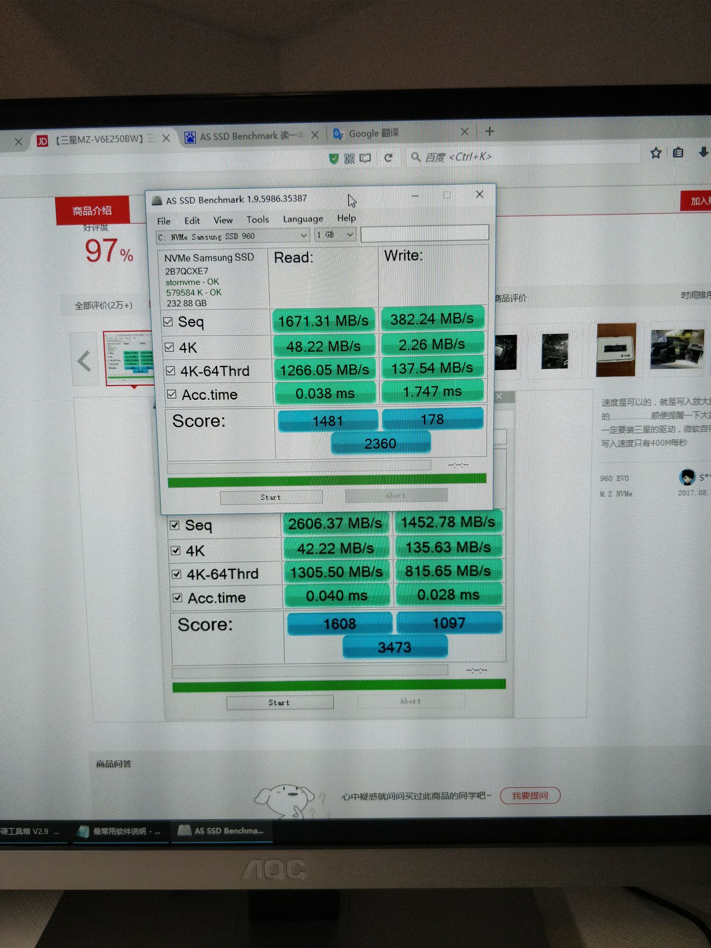711x948 pixels.
Task: Click the bookmark star icon
Action: tap(656, 153)
